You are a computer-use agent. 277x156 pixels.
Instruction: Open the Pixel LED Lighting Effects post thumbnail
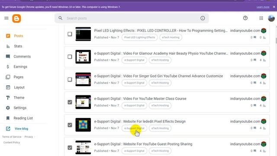83,34
